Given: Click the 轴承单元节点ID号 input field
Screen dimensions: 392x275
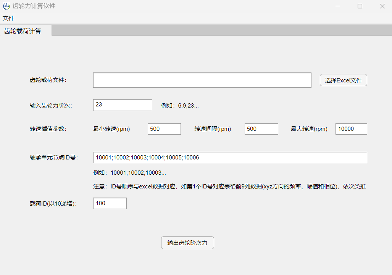Looking at the screenshot, I should point(230,158).
